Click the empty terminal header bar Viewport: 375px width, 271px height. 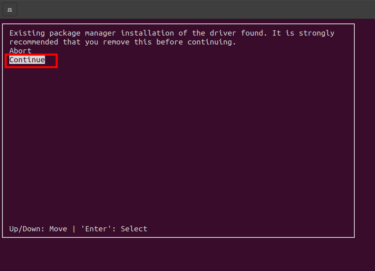coord(191,10)
